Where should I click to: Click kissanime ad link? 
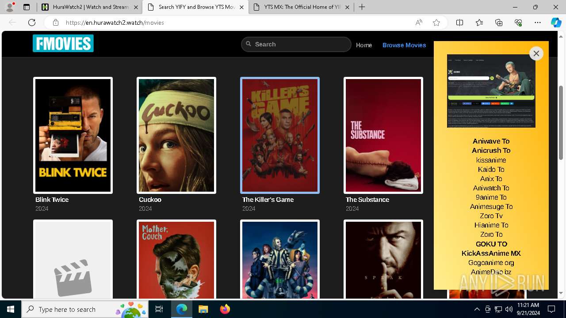click(491, 160)
